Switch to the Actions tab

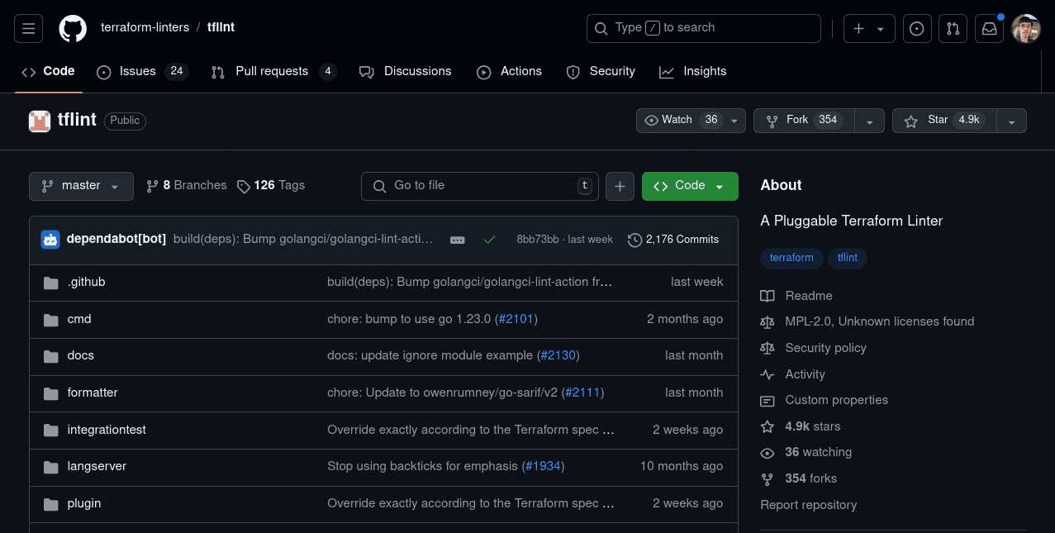pyautogui.click(x=509, y=71)
